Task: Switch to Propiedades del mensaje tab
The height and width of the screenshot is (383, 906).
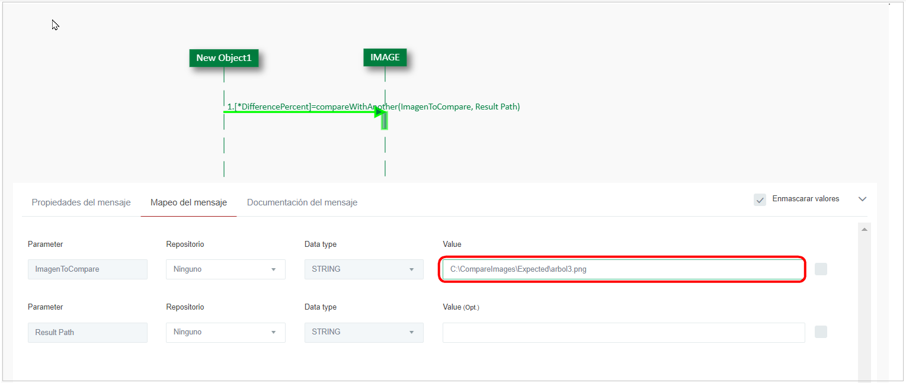Action: click(x=81, y=202)
